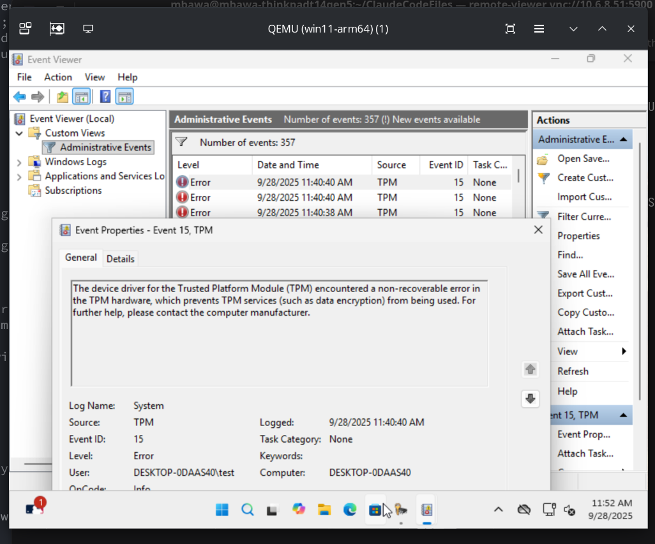
Task: Click the Up One Level folder icon
Action: tap(62, 97)
